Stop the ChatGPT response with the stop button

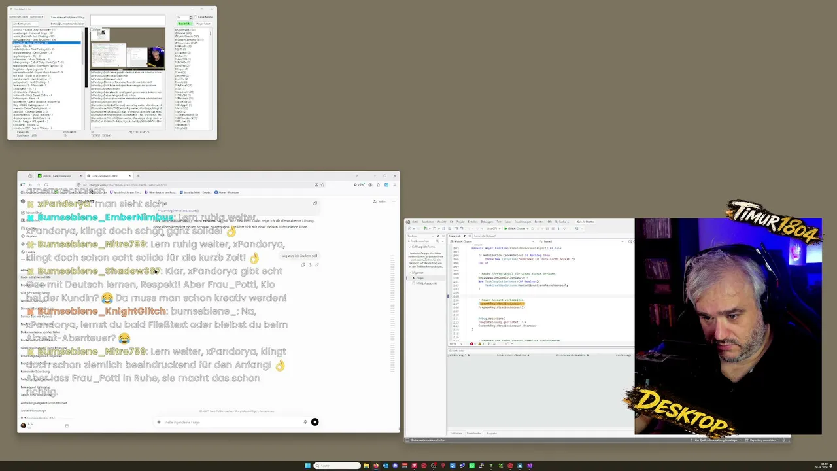click(315, 422)
